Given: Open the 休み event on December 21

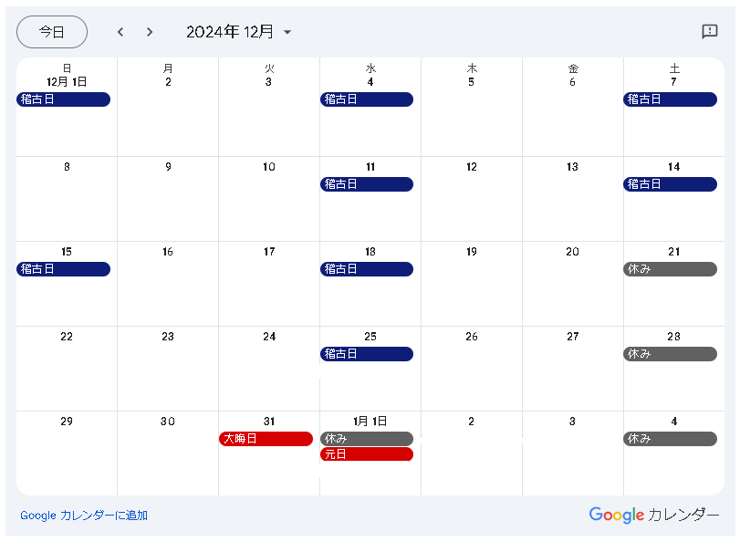Looking at the screenshot, I should pyautogui.click(x=670, y=269).
